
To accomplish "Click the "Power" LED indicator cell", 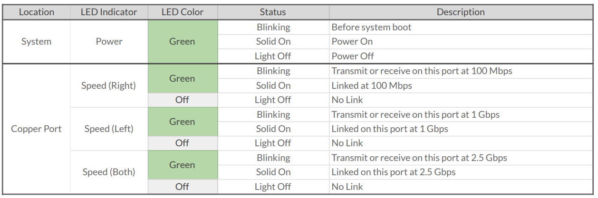I will click(109, 42).
